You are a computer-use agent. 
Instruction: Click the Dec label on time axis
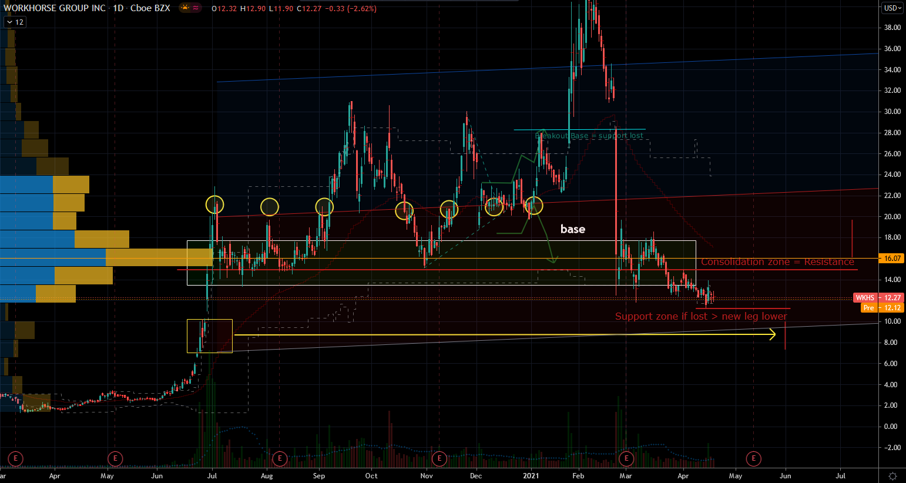point(476,476)
